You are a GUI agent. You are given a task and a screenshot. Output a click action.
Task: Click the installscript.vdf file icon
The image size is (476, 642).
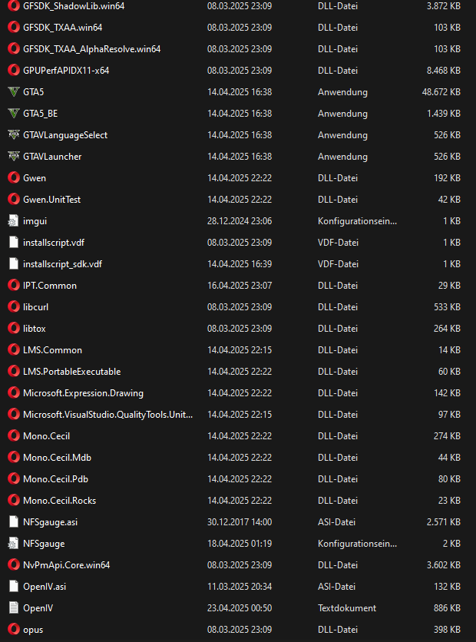coord(13,243)
